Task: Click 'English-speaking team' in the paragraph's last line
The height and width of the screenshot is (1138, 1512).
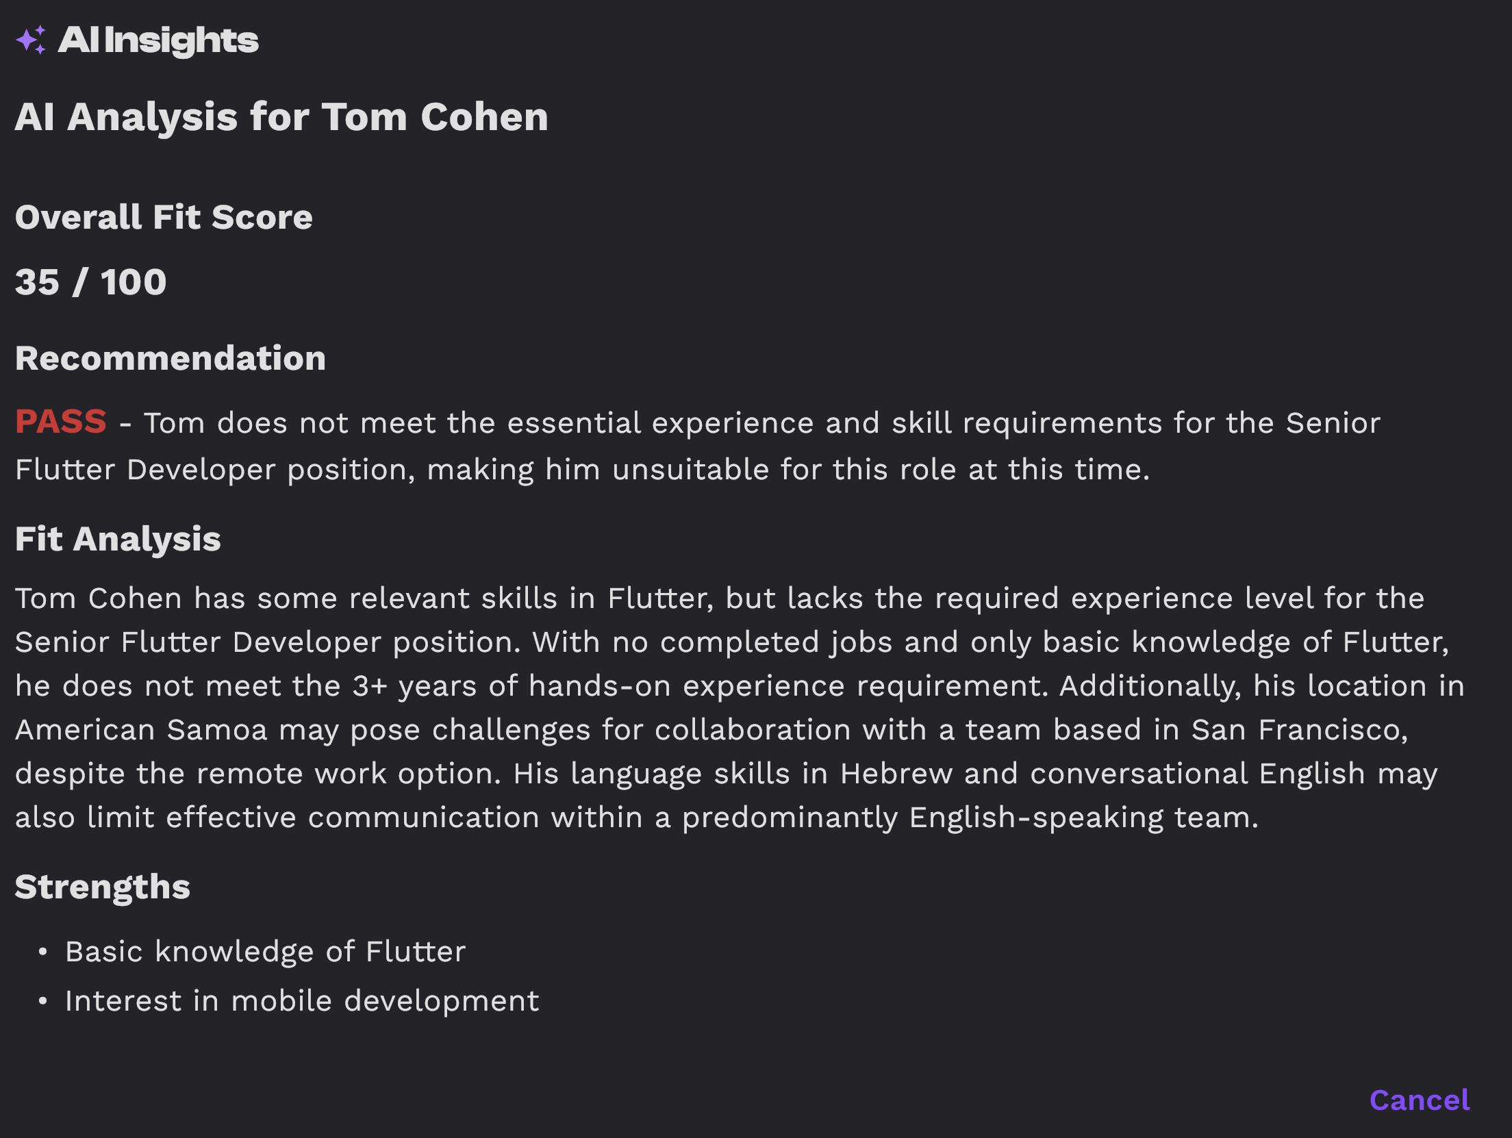Action: (1083, 818)
